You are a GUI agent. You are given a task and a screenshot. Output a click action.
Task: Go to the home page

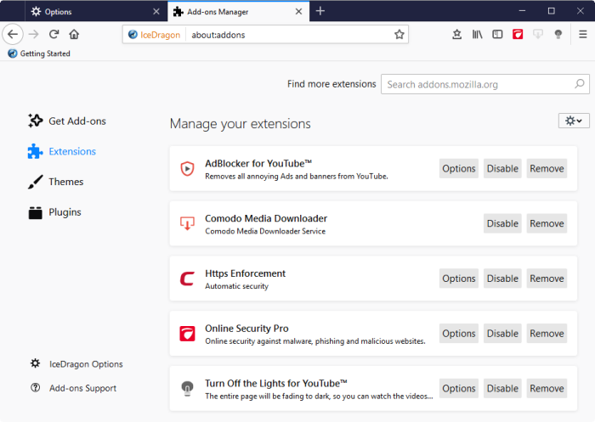(74, 34)
